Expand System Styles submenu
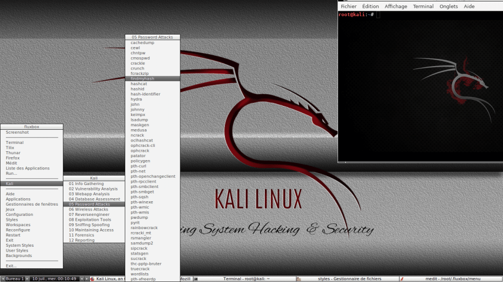The image size is (503, 282). point(31,245)
